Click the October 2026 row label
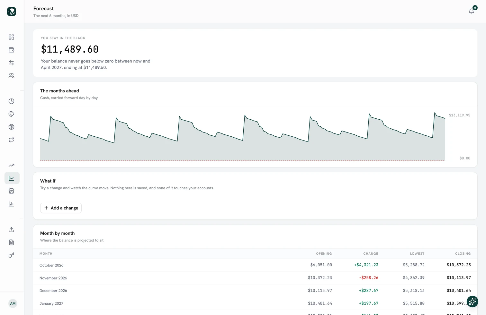The image size is (486, 315). point(51,265)
